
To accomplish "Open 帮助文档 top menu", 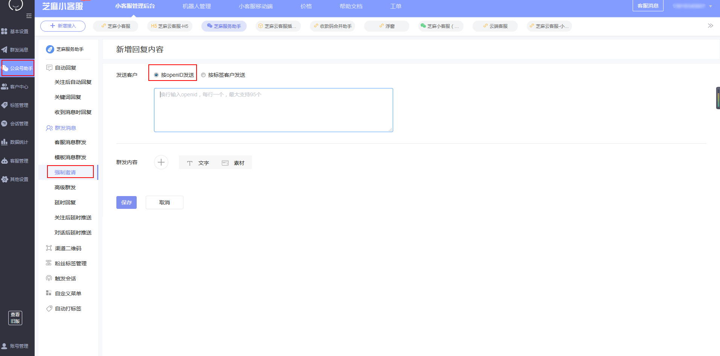I will click(x=351, y=6).
